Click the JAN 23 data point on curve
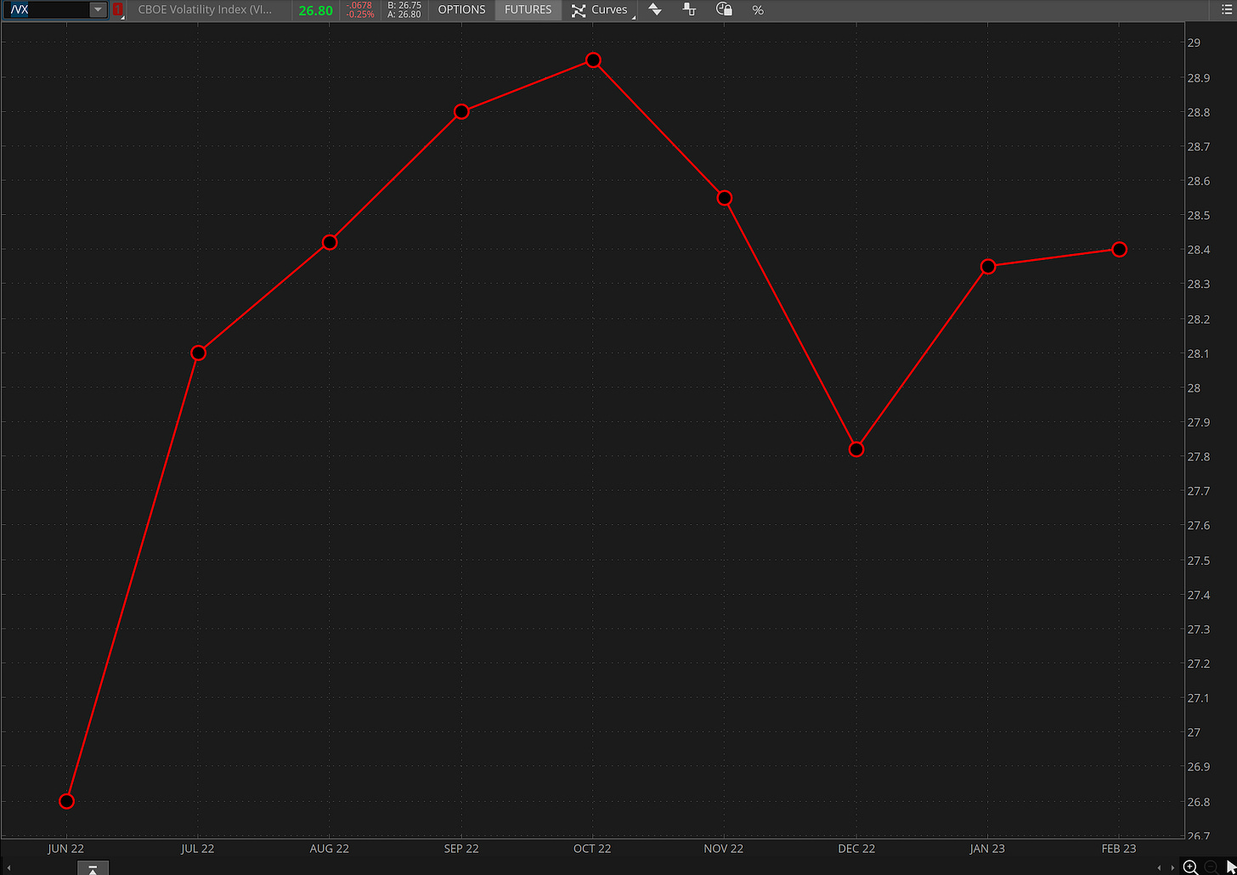The width and height of the screenshot is (1237, 875). [x=988, y=267]
